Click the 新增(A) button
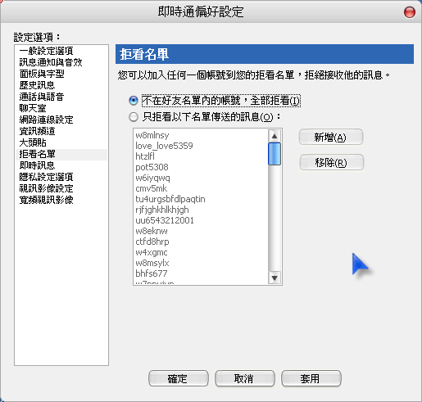Viewport: 422px width, 402px height. [331, 137]
